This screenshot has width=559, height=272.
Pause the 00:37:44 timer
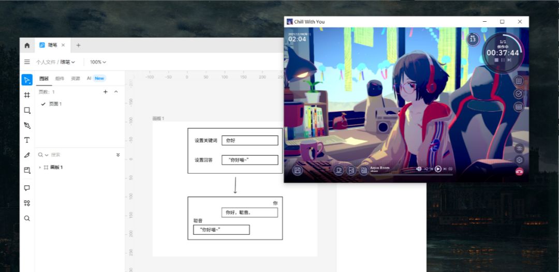[x=503, y=60]
